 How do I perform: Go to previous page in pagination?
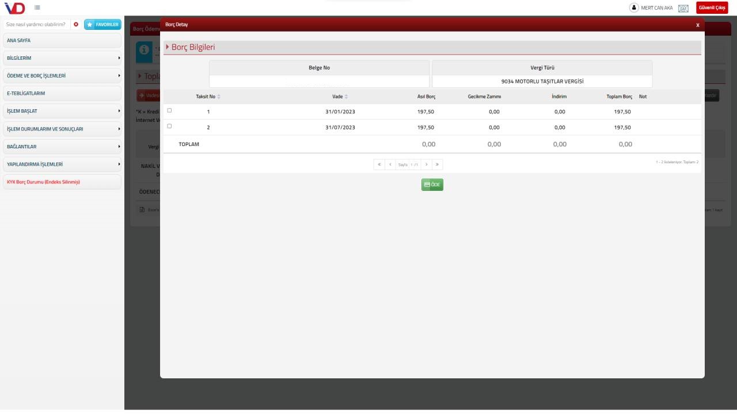[x=390, y=164]
